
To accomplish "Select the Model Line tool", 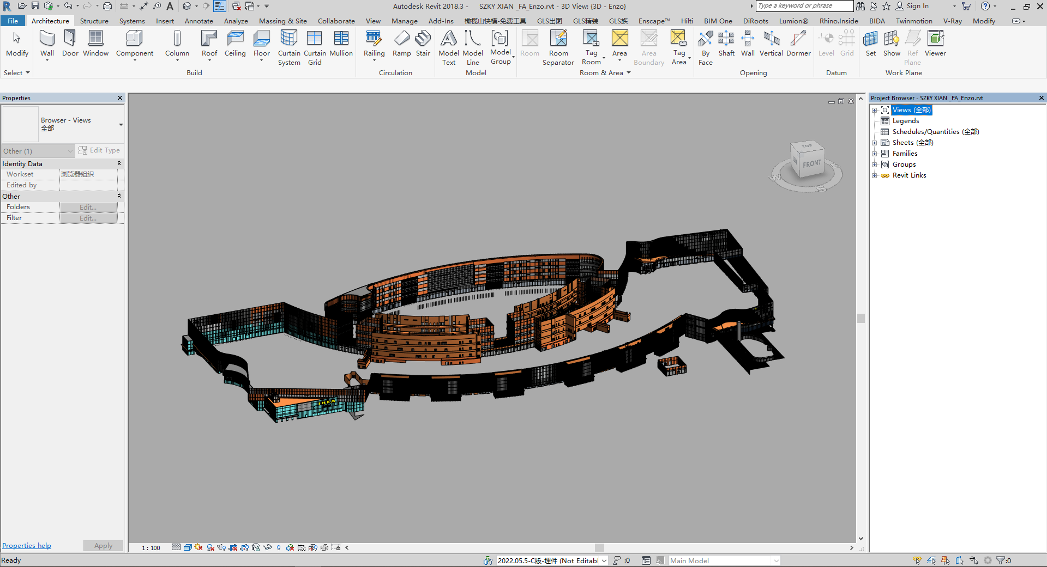I will click(472, 48).
